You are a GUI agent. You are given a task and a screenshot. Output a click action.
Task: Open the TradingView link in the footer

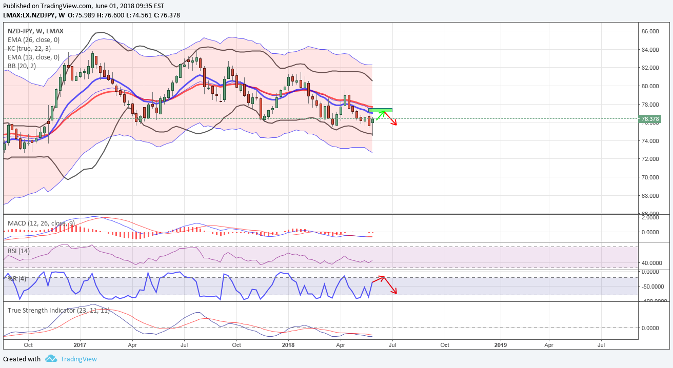click(78, 359)
